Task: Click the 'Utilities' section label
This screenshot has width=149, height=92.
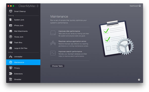Action: [x=10, y=52]
